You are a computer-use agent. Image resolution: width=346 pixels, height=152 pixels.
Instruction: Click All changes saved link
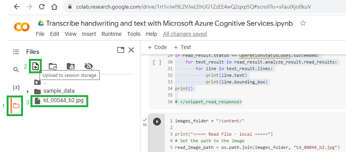click(x=185, y=34)
